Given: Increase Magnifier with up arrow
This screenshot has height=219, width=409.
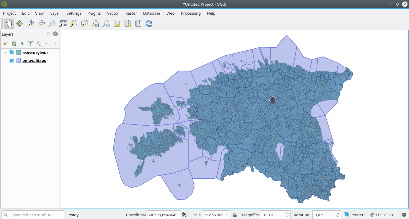Looking at the screenshot, I should (288, 213).
